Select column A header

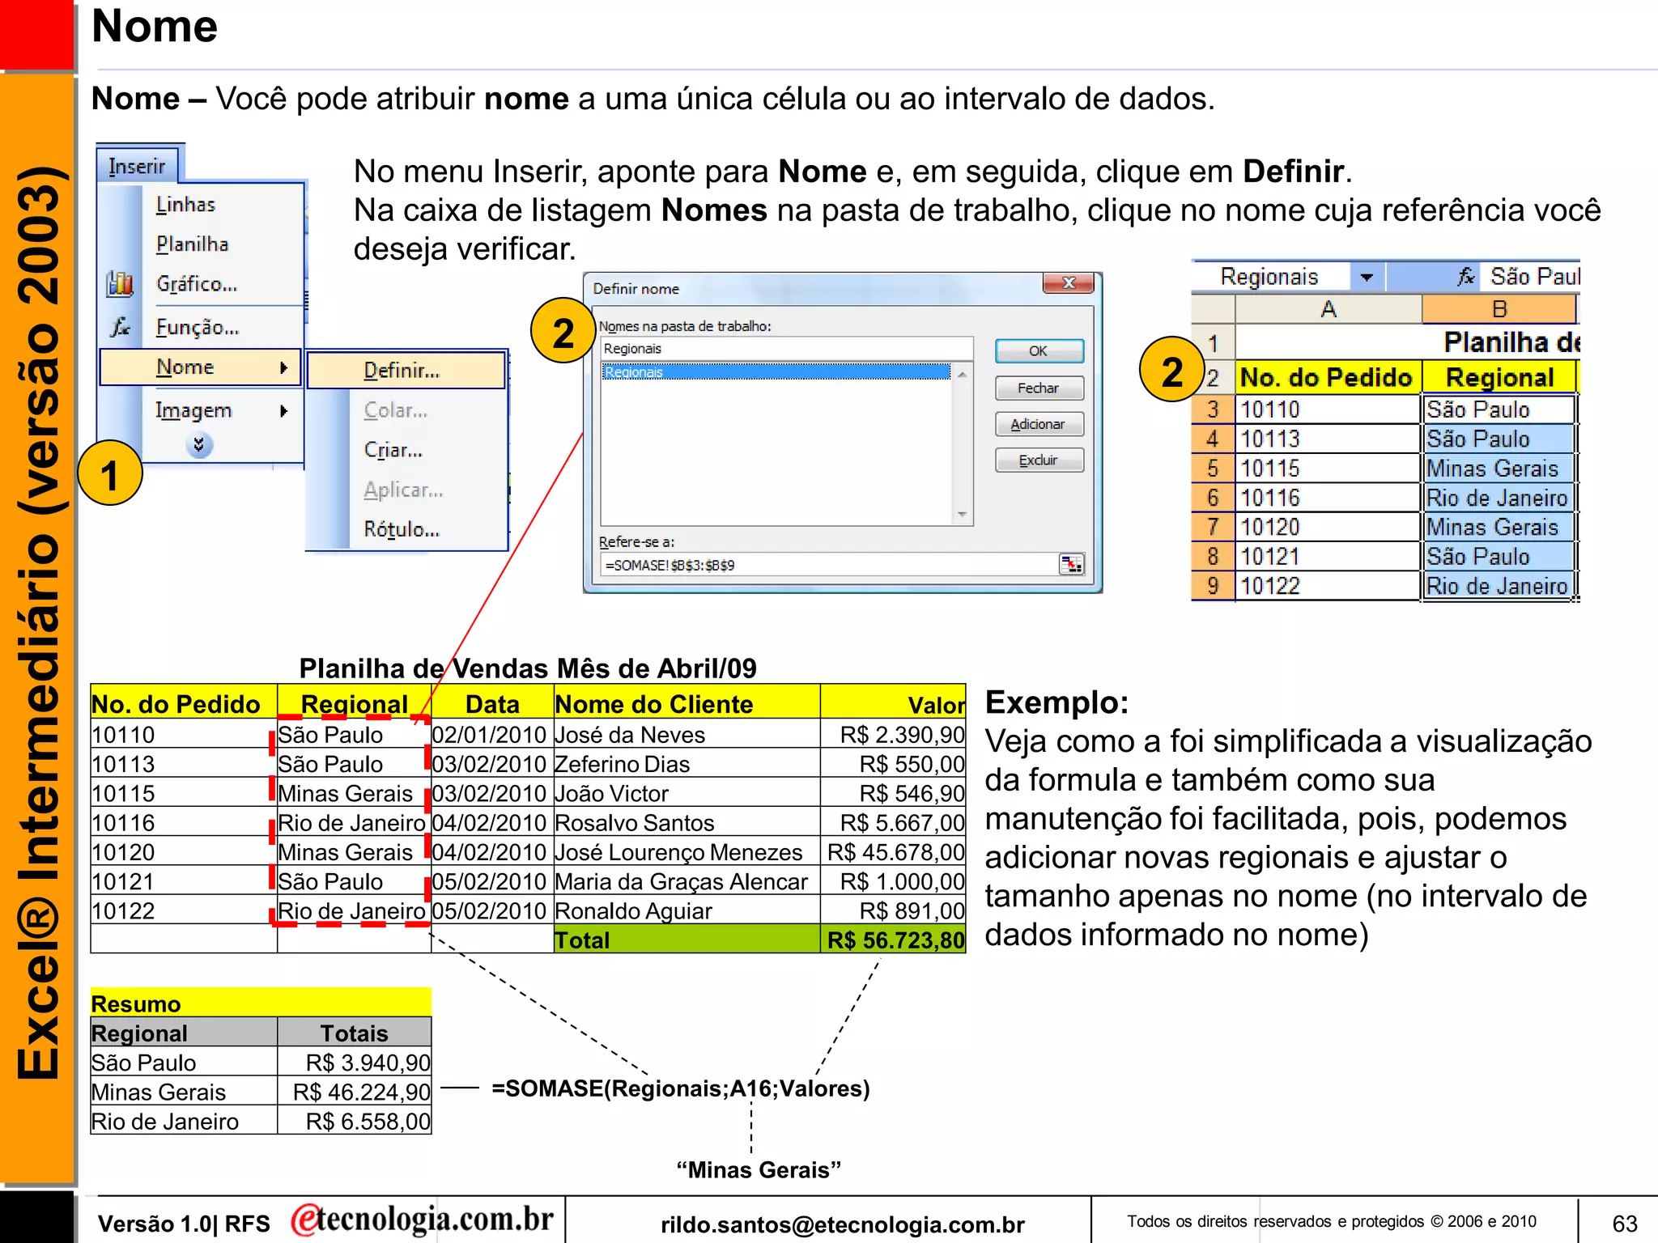pos(1329,309)
